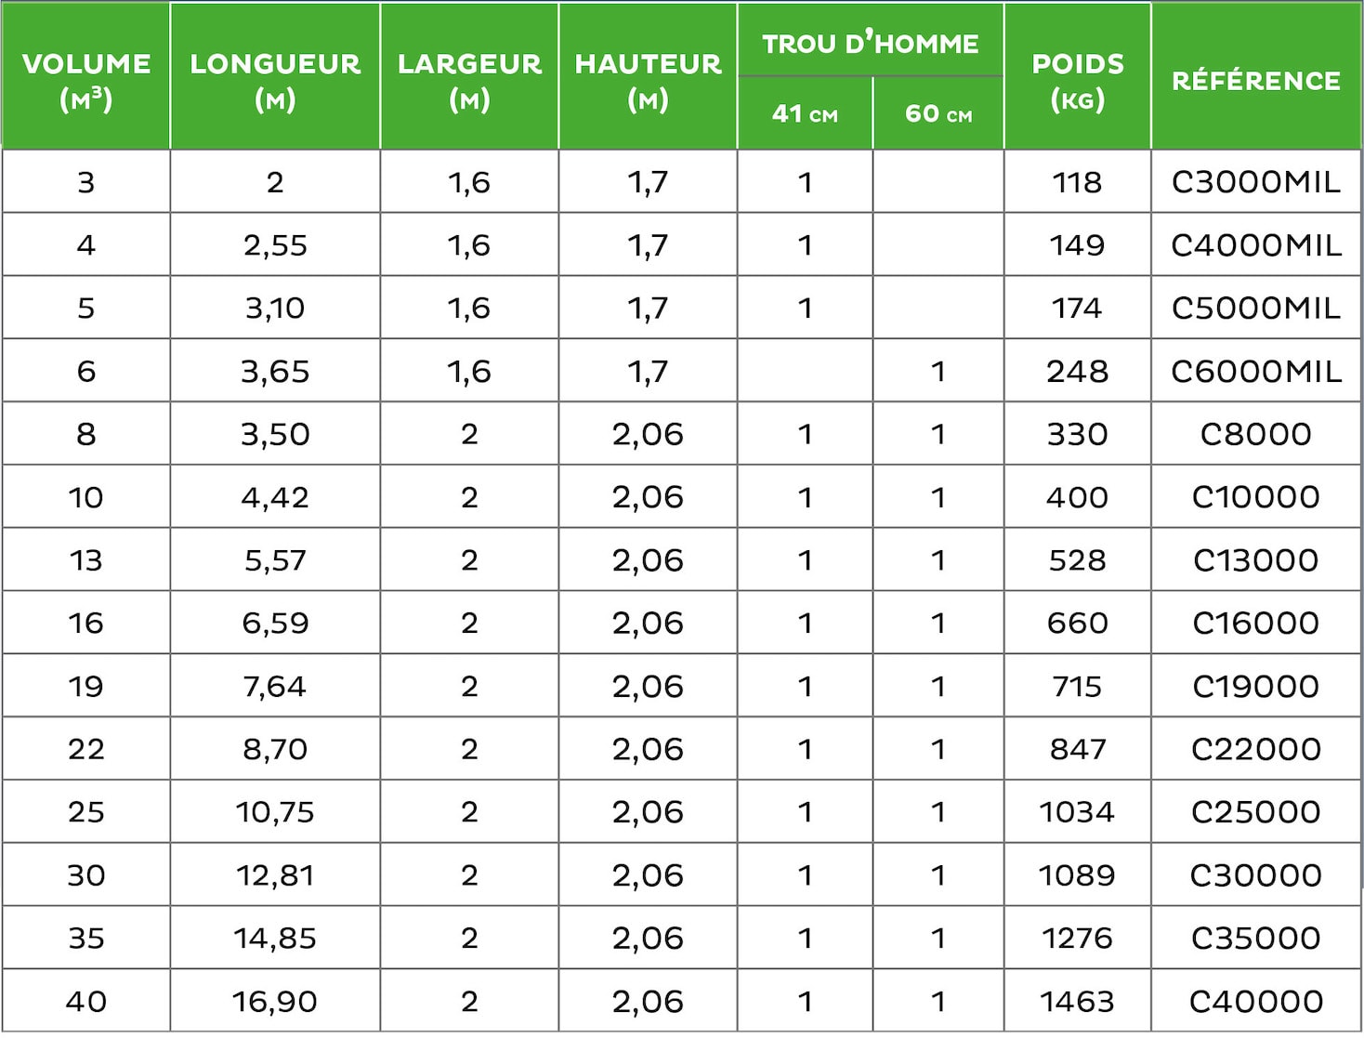Image resolution: width=1364 pixels, height=1038 pixels.
Task: Select the weight cell showing 1463
Action: (x=1078, y=1001)
